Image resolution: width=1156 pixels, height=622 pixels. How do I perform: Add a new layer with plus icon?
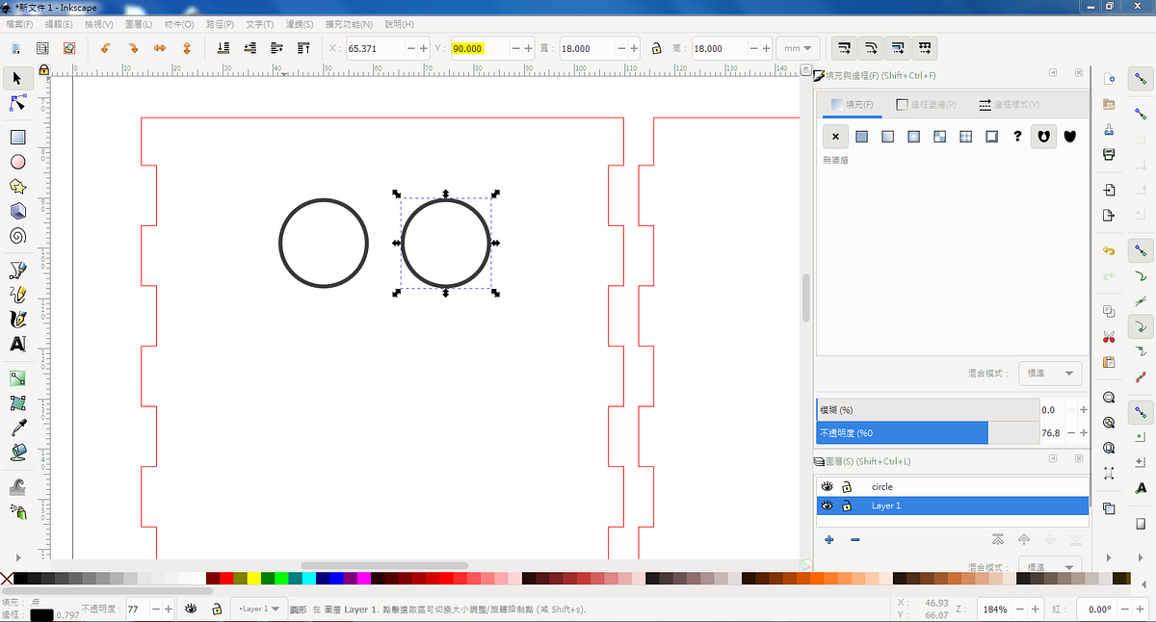pyautogui.click(x=828, y=540)
